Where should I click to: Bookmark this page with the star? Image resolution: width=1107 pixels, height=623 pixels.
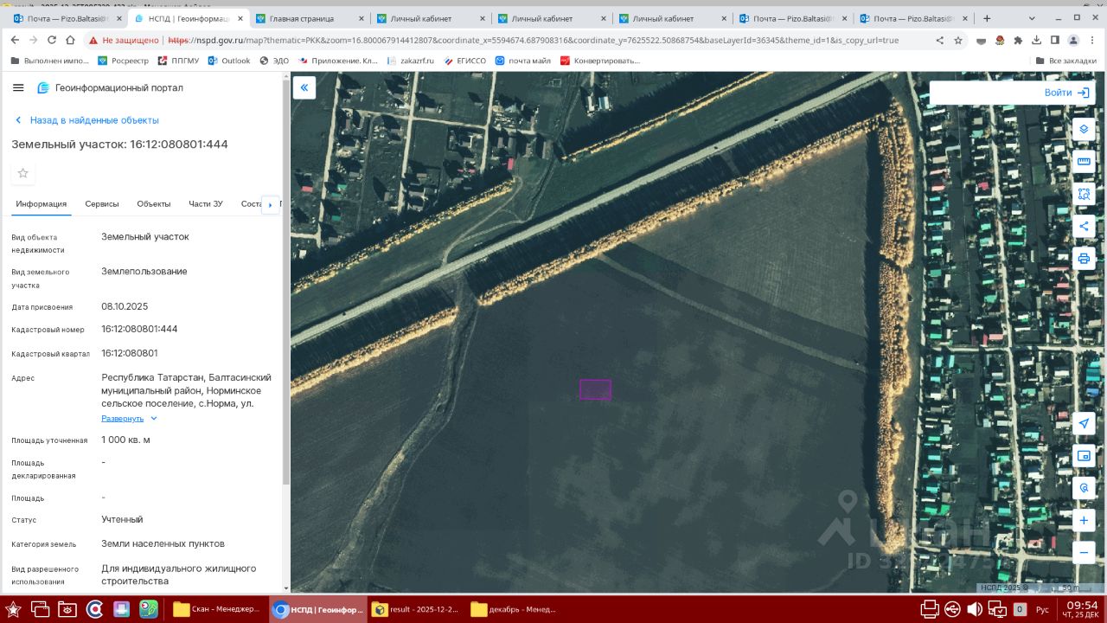[x=958, y=40]
